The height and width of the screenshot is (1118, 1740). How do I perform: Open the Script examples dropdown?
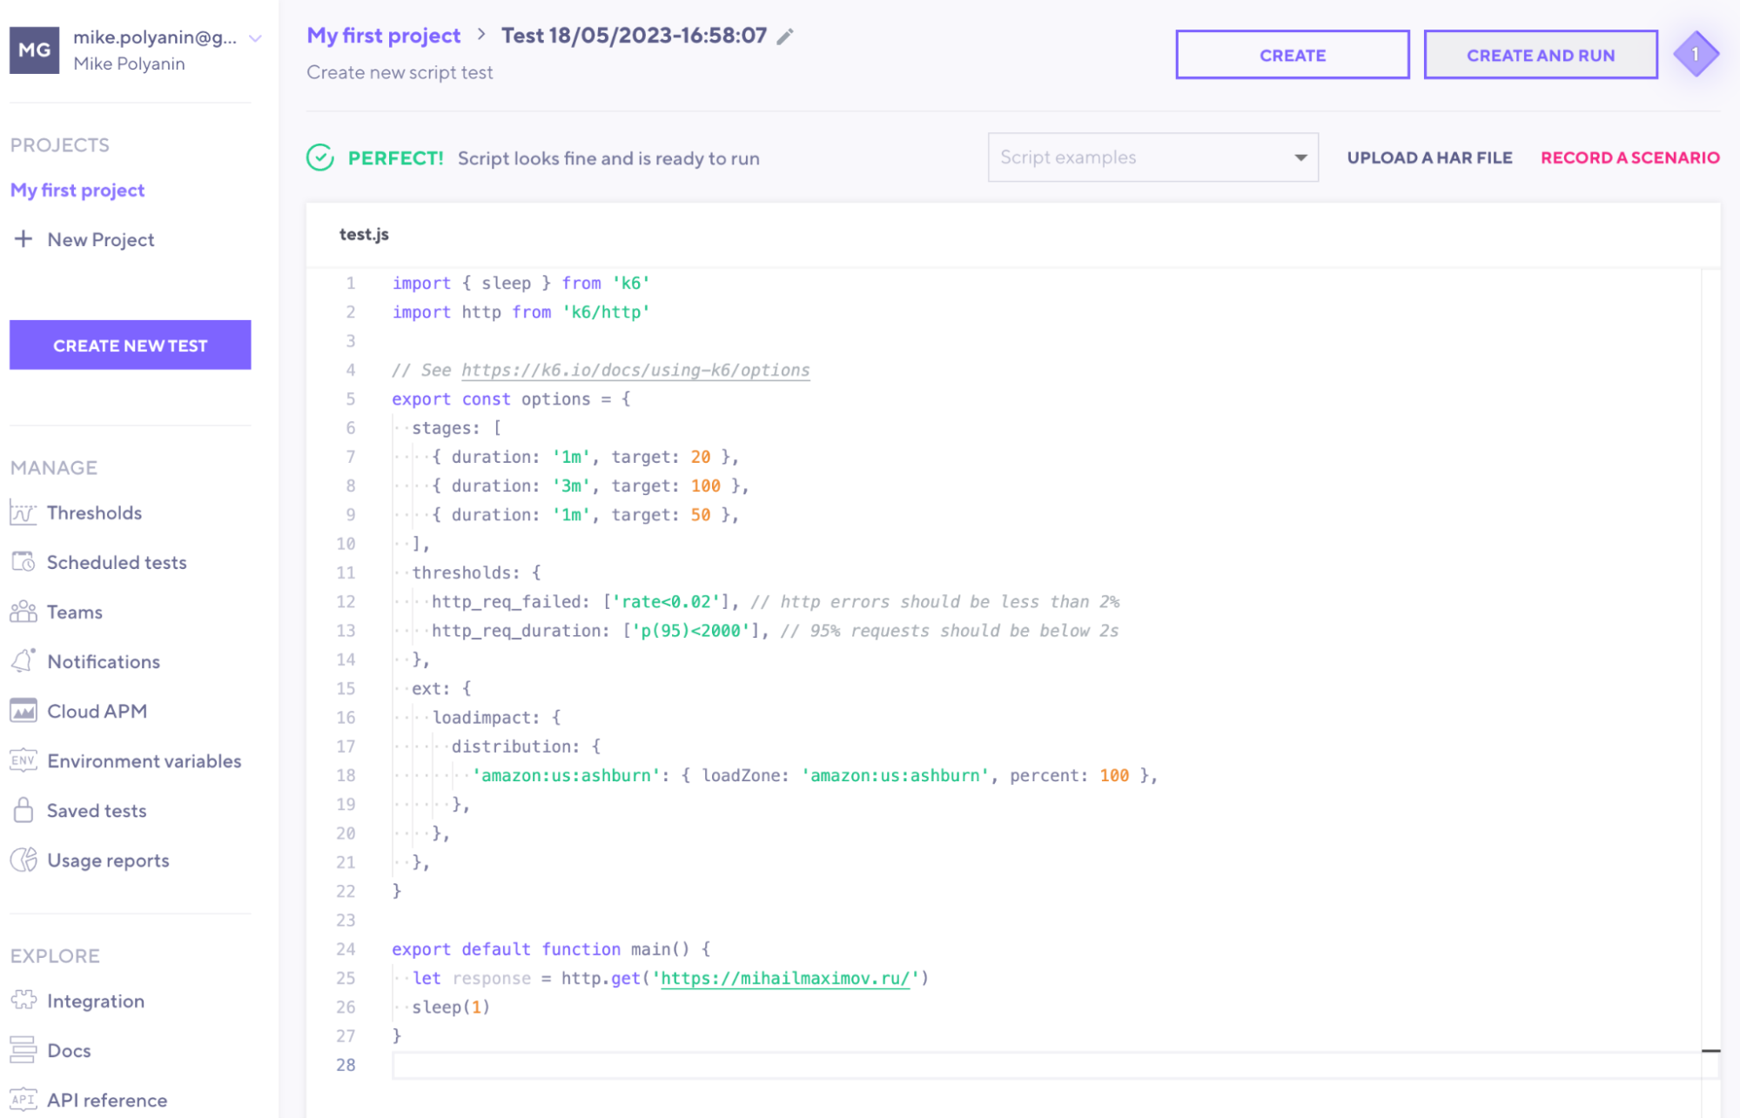coord(1152,157)
